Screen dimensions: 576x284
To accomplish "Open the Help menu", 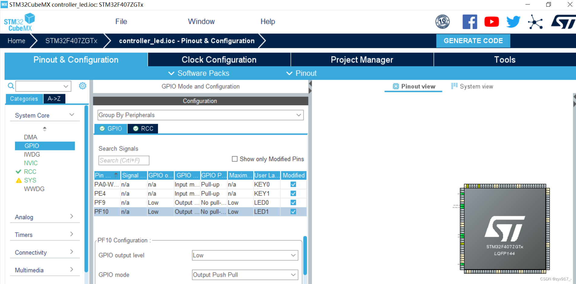I will point(268,21).
